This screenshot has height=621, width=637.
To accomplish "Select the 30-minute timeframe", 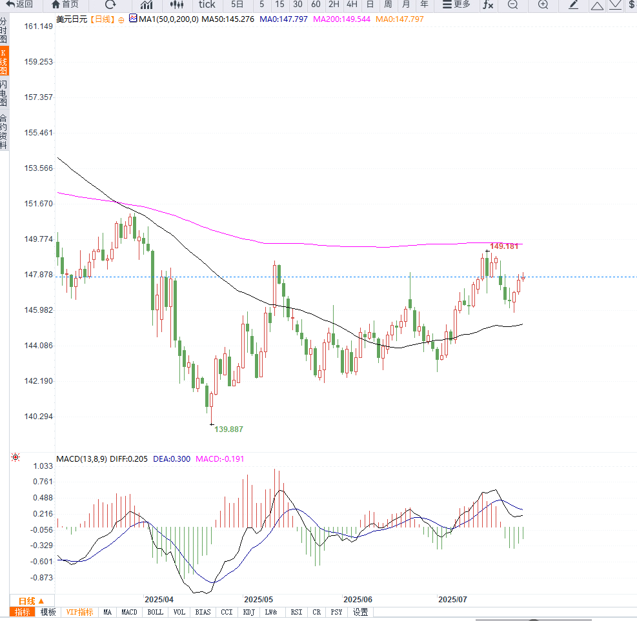I will coord(298,5).
